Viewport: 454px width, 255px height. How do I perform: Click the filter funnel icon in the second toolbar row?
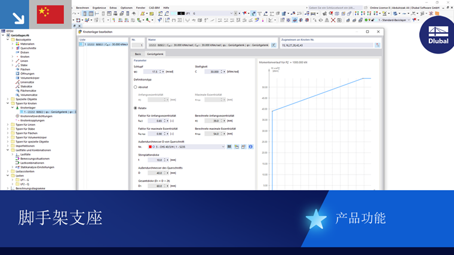(159, 20)
